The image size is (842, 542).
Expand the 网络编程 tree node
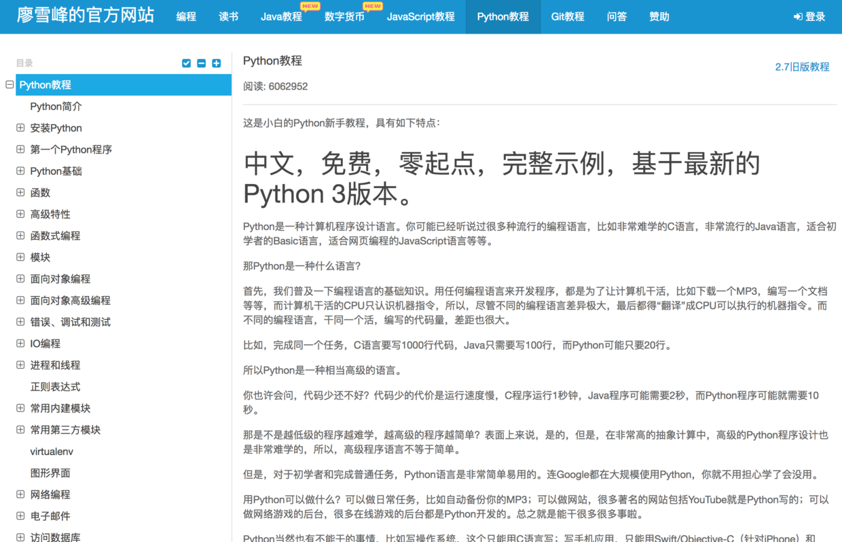click(x=20, y=494)
